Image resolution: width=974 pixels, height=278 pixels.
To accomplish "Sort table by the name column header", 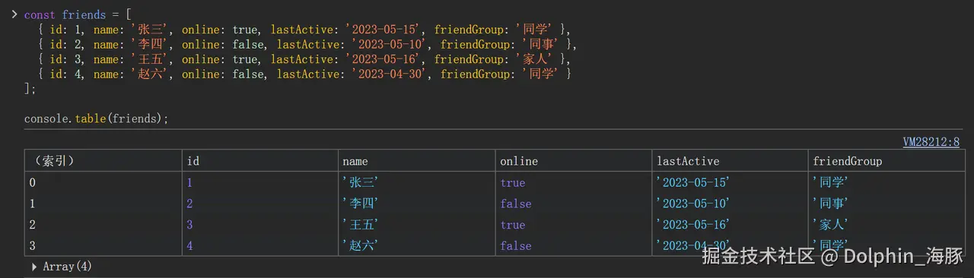I will coord(416,161).
